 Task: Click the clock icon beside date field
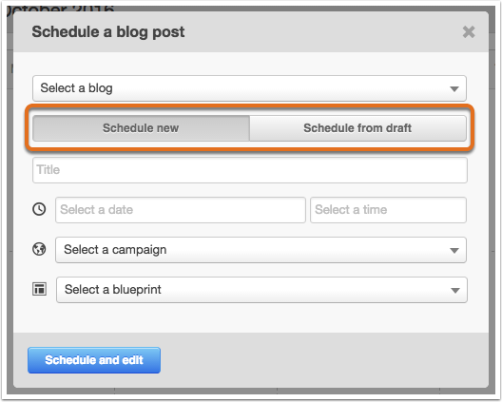[x=39, y=209]
